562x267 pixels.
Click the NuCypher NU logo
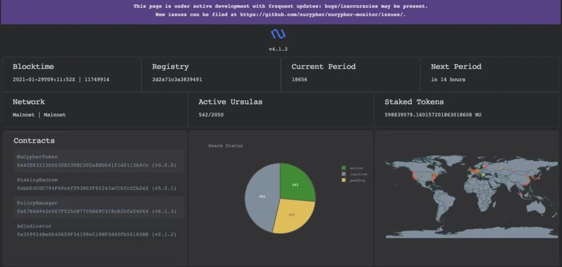pyautogui.click(x=278, y=34)
